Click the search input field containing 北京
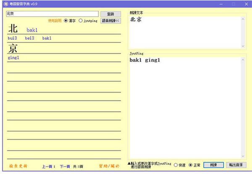Image resolution: width=252 pixels, height=174 pixels. 52,14
